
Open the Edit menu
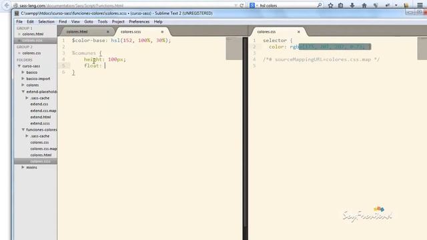coord(30,22)
